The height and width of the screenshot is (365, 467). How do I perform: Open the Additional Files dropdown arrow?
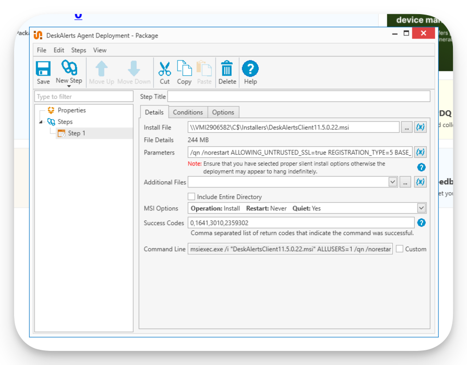click(394, 182)
